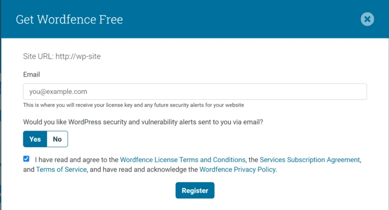Click the Register button
Image resolution: width=389 pixels, height=210 pixels.
point(194,190)
